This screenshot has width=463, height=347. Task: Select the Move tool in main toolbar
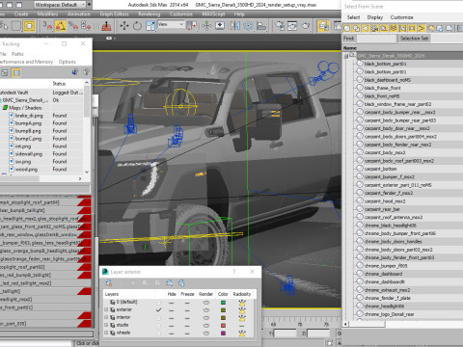(x=124, y=26)
